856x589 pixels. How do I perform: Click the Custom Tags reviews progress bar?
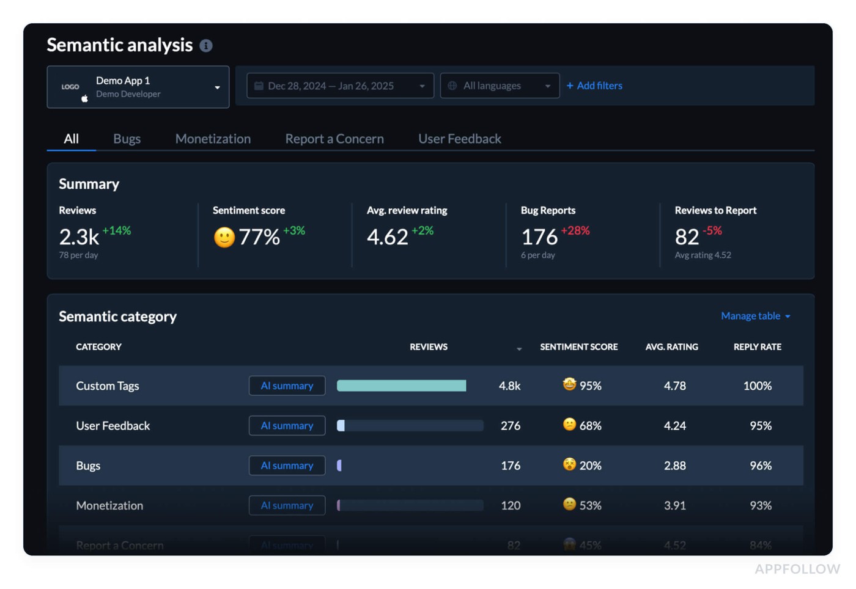click(x=401, y=386)
